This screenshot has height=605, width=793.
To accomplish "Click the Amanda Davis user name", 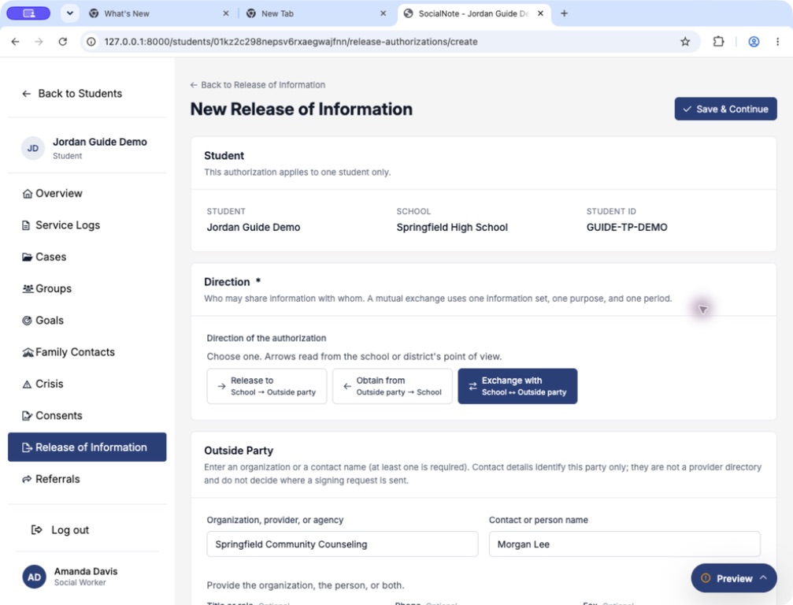I will tap(86, 571).
